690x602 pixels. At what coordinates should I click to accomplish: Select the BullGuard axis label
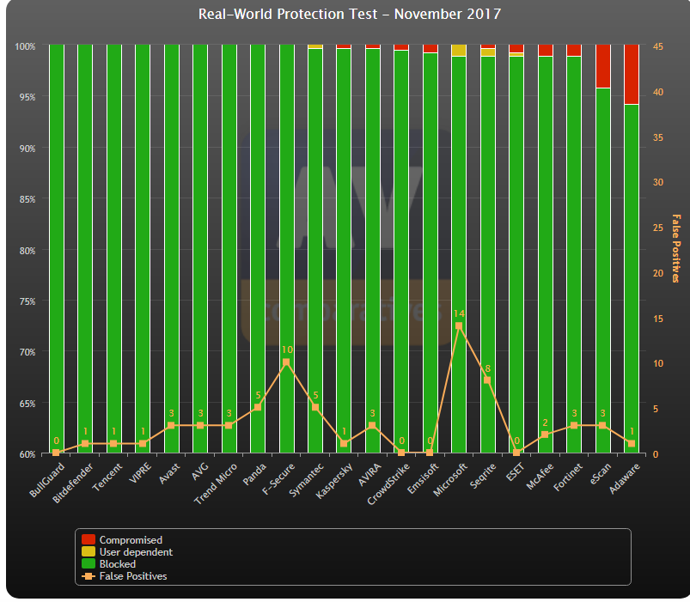[x=47, y=480]
